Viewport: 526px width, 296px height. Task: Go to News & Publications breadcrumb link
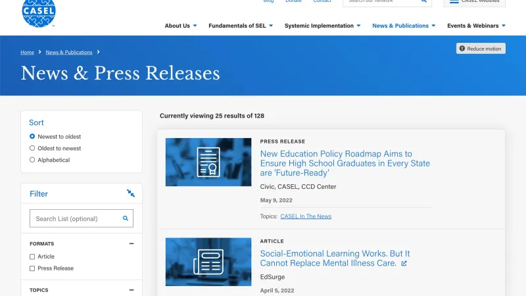(x=69, y=53)
